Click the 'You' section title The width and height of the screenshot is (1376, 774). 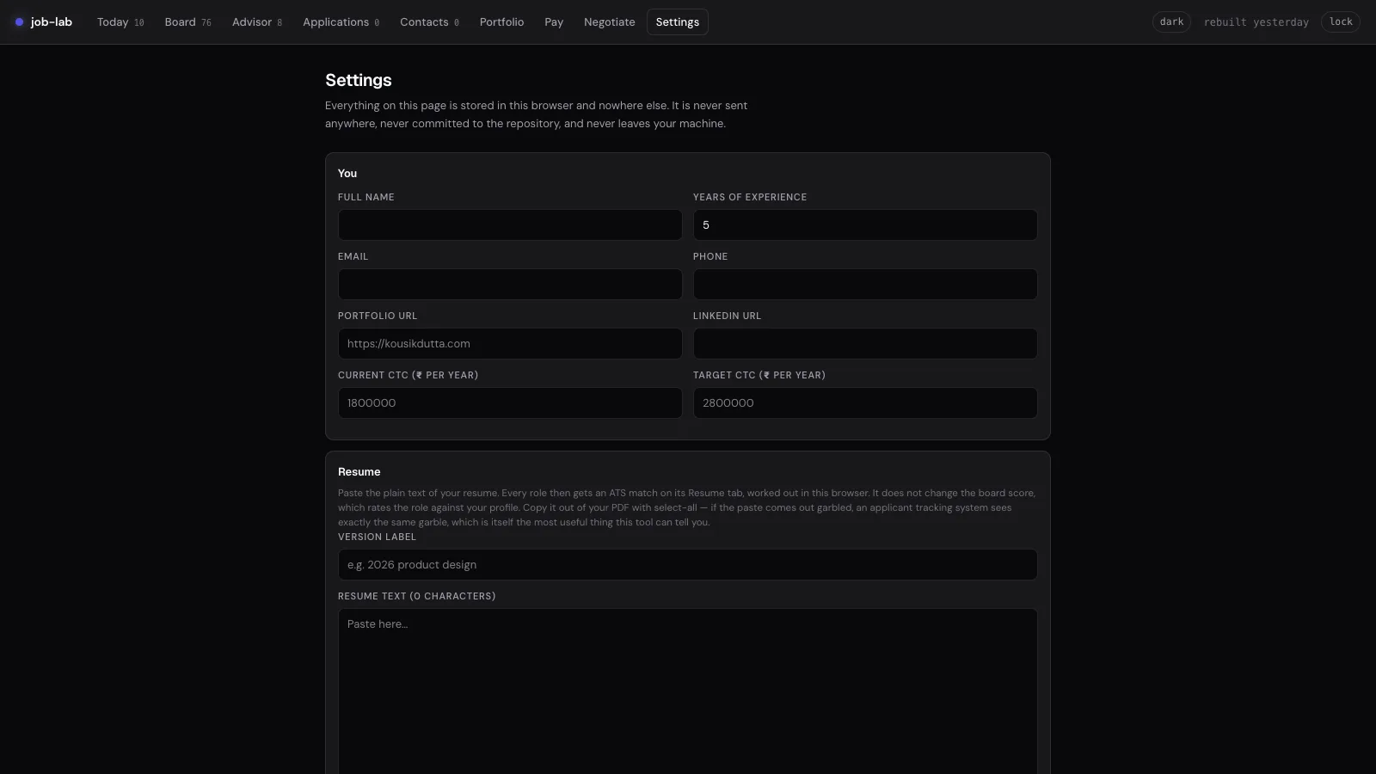click(347, 174)
